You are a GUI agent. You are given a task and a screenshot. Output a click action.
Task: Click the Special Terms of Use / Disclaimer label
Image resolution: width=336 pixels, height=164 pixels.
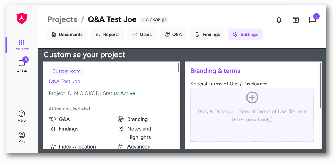[x=229, y=84]
